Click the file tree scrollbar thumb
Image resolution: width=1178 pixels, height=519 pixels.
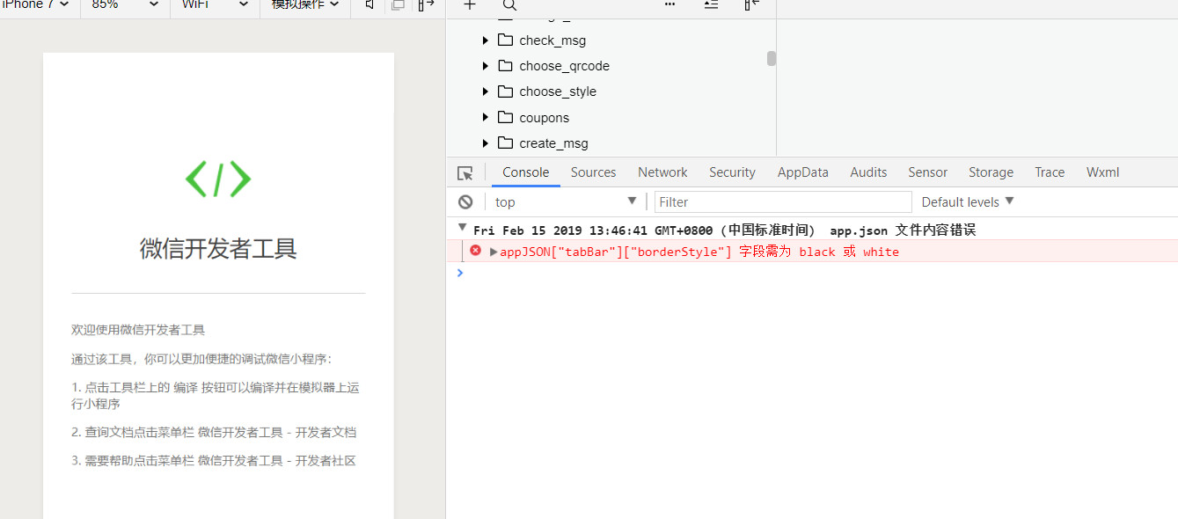pos(772,58)
